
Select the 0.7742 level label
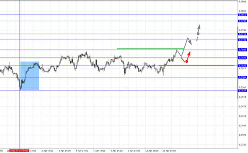point(242,34)
